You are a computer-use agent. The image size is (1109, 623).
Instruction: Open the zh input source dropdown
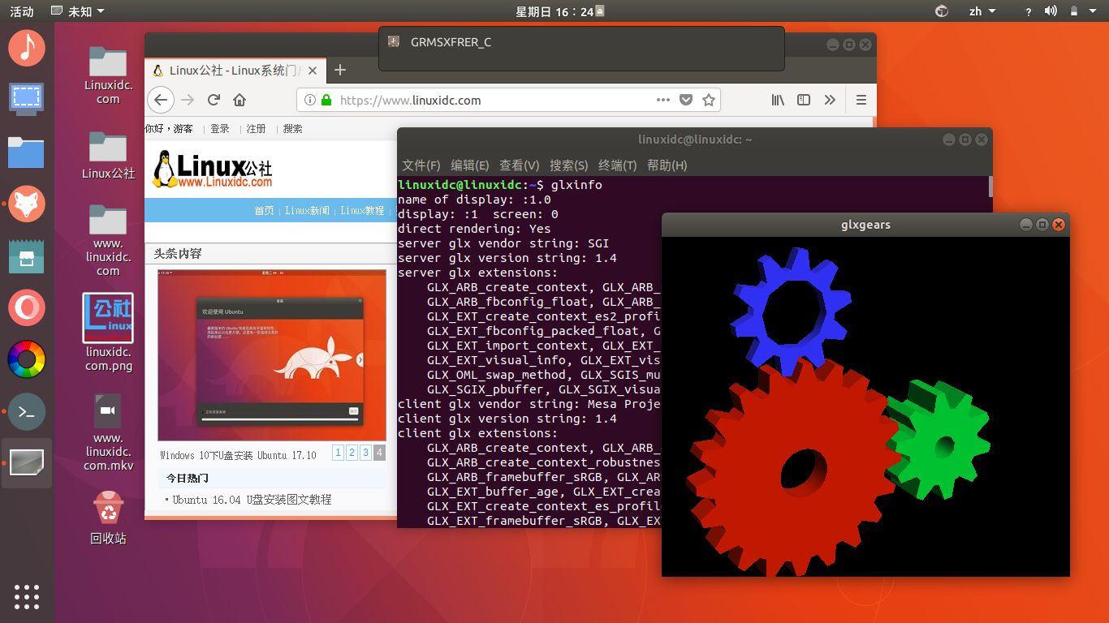pyautogui.click(x=981, y=11)
